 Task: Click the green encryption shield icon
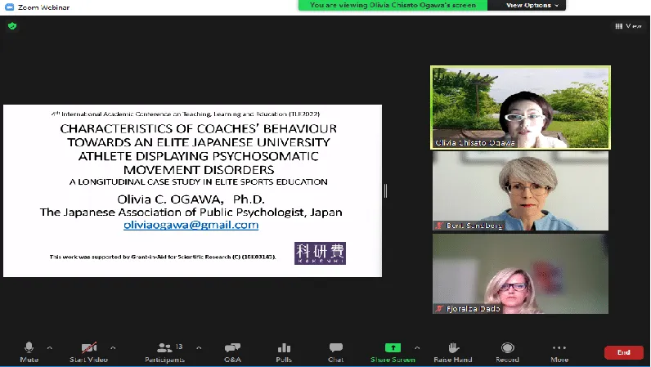11,25
